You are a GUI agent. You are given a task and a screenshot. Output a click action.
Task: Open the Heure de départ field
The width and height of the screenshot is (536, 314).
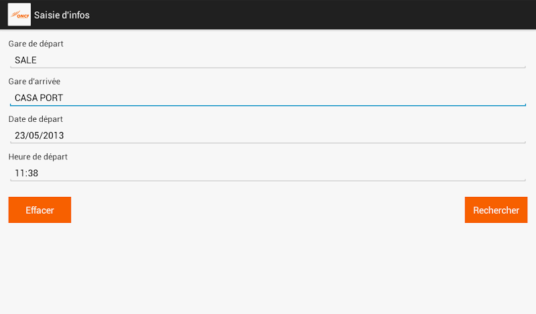(268, 173)
